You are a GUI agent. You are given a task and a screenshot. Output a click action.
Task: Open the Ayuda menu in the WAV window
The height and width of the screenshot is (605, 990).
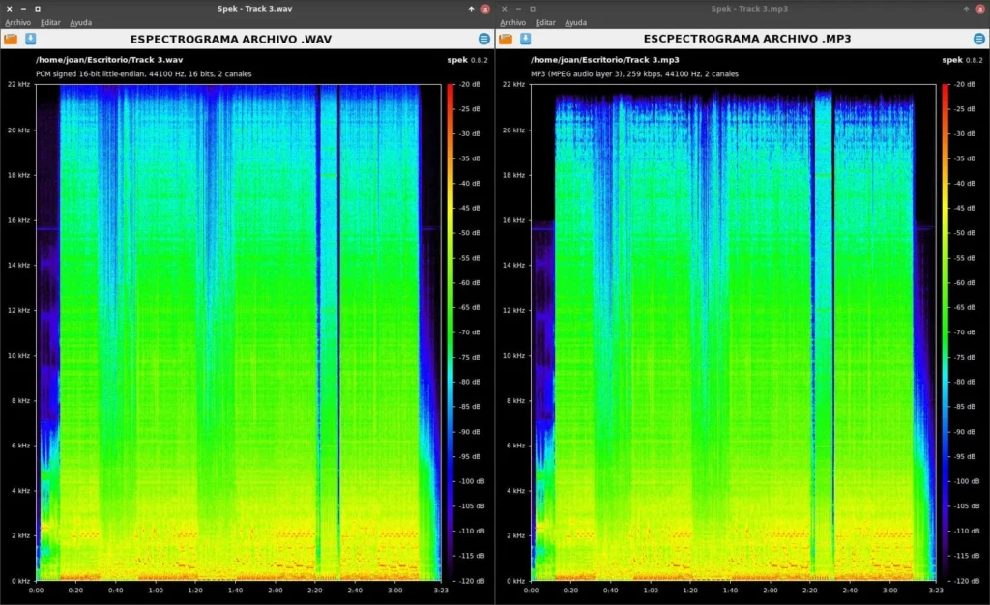pyautogui.click(x=81, y=22)
